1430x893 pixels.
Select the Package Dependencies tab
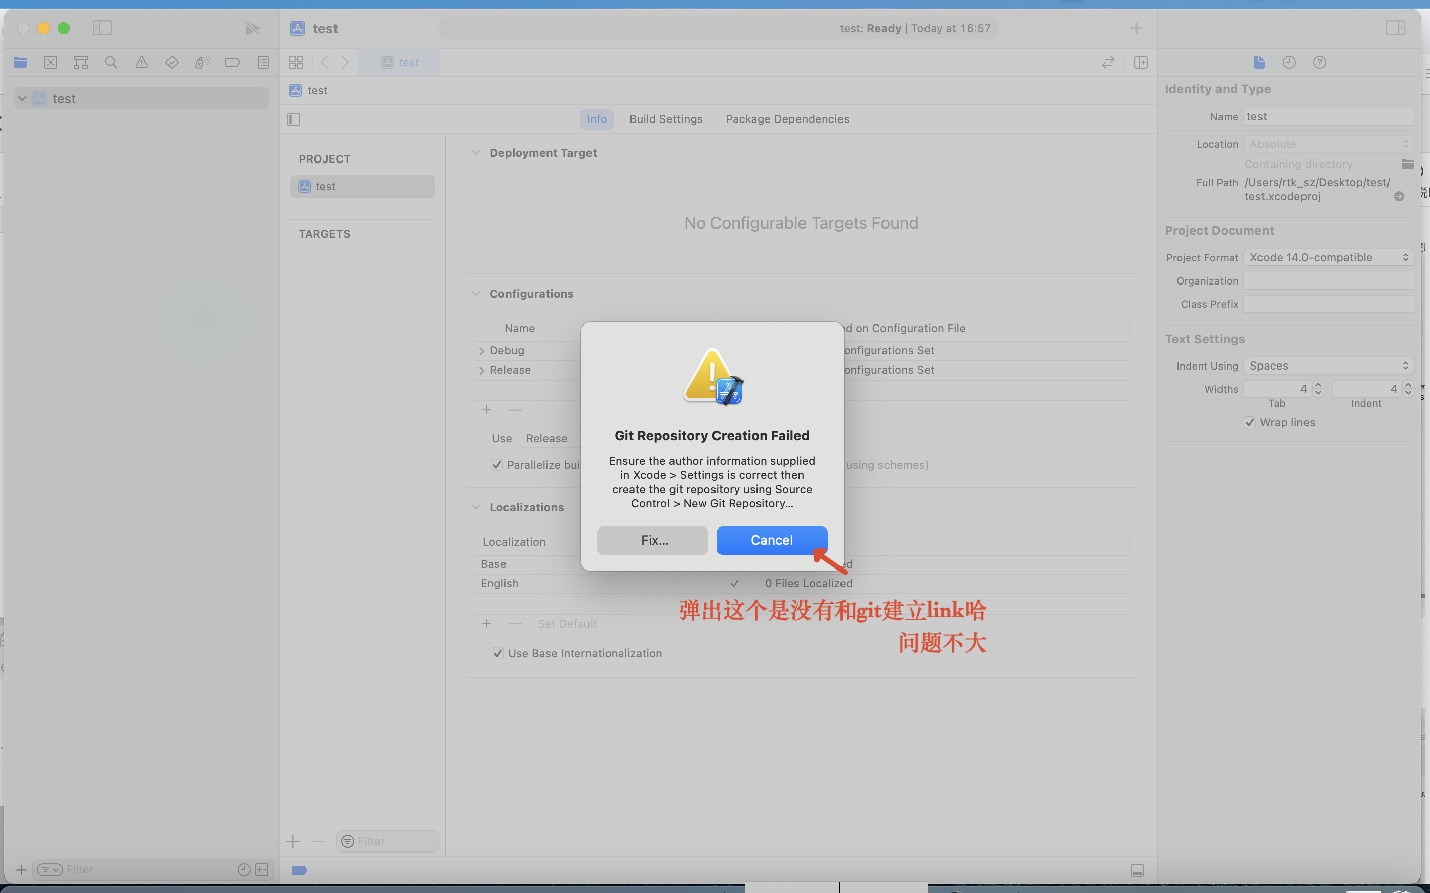tap(786, 118)
